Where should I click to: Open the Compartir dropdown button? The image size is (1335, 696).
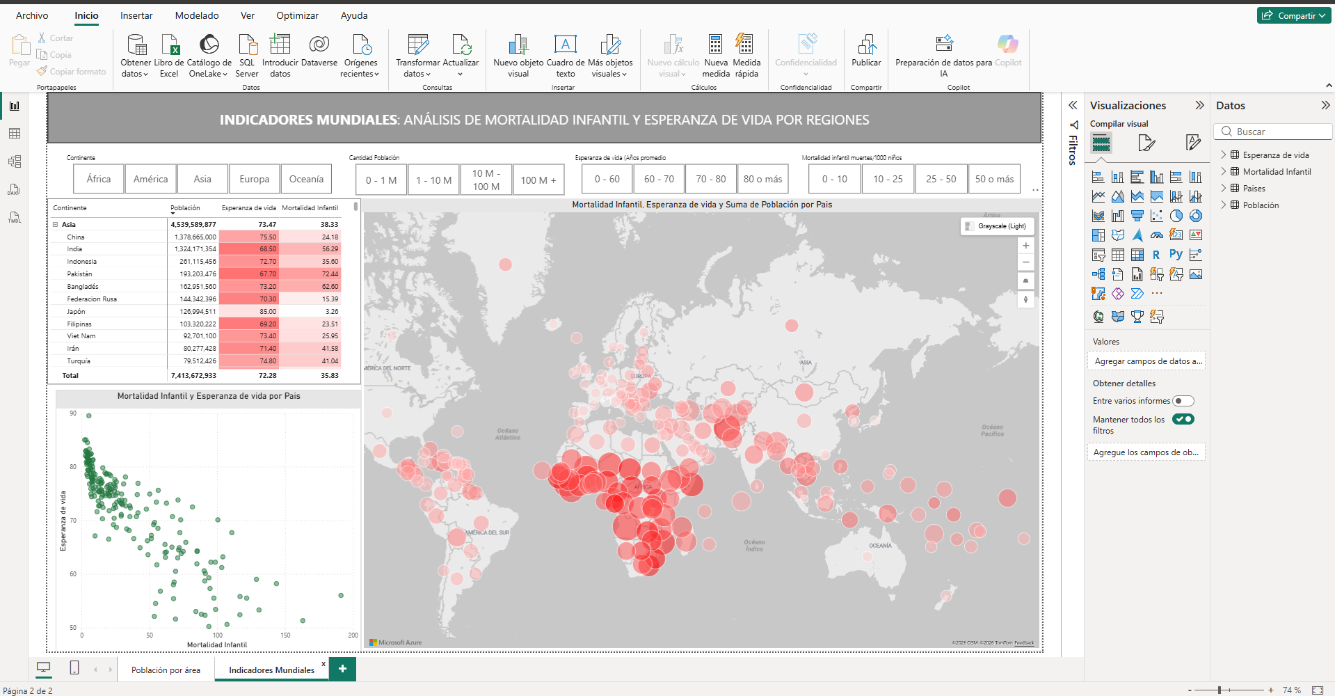pos(1294,15)
